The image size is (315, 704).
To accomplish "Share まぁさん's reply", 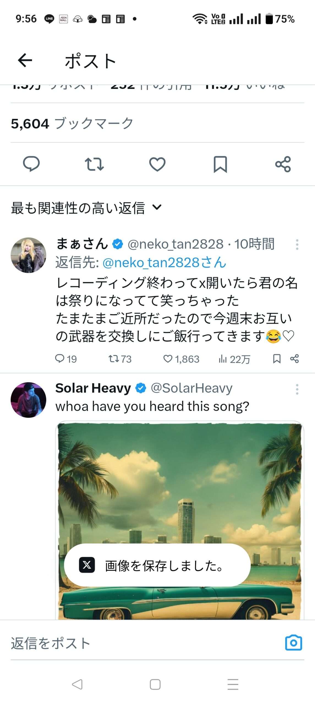I will tap(294, 359).
